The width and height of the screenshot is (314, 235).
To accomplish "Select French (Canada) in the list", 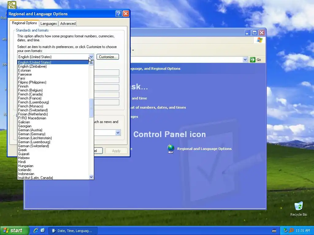I will (x=53, y=94).
